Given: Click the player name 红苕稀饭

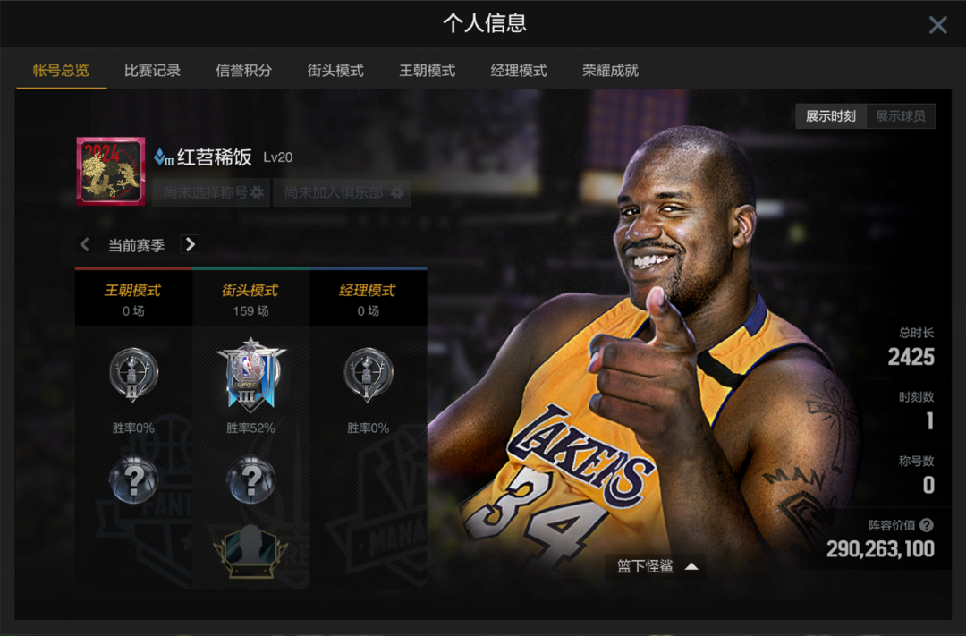Looking at the screenshot, I should (215, 157).
